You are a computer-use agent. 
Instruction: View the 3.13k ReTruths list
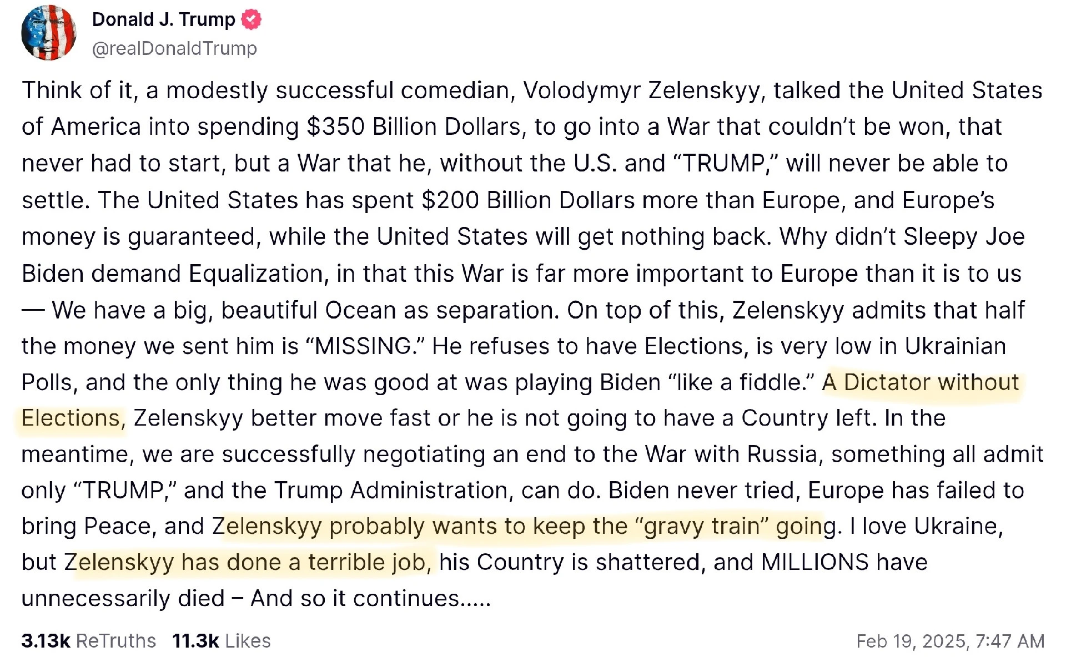(x=89, y=641)
